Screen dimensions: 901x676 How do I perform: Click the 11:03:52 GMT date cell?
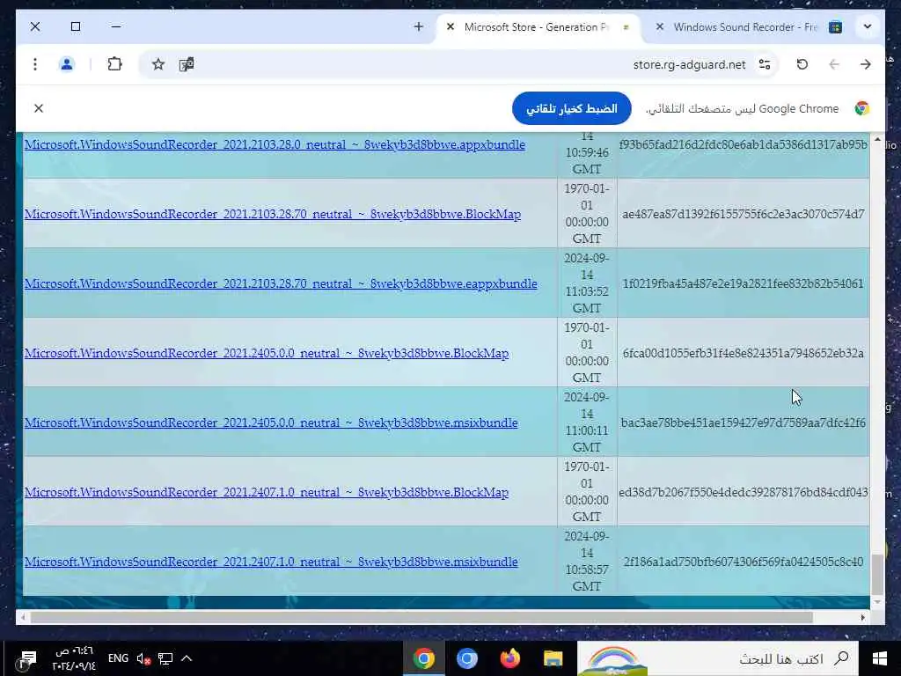587,283
